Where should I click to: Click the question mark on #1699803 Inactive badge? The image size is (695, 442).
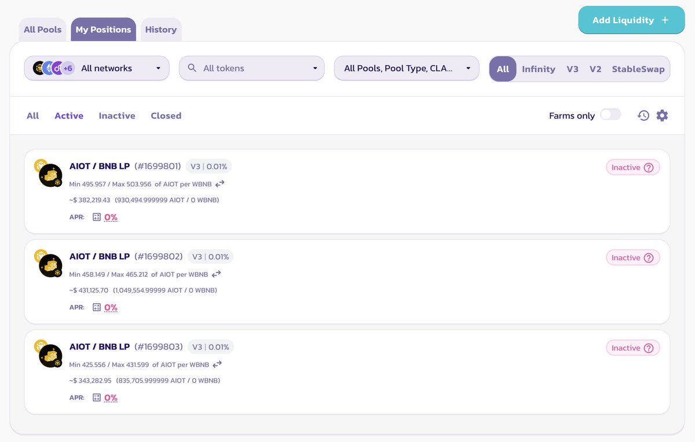coord(649,348)
